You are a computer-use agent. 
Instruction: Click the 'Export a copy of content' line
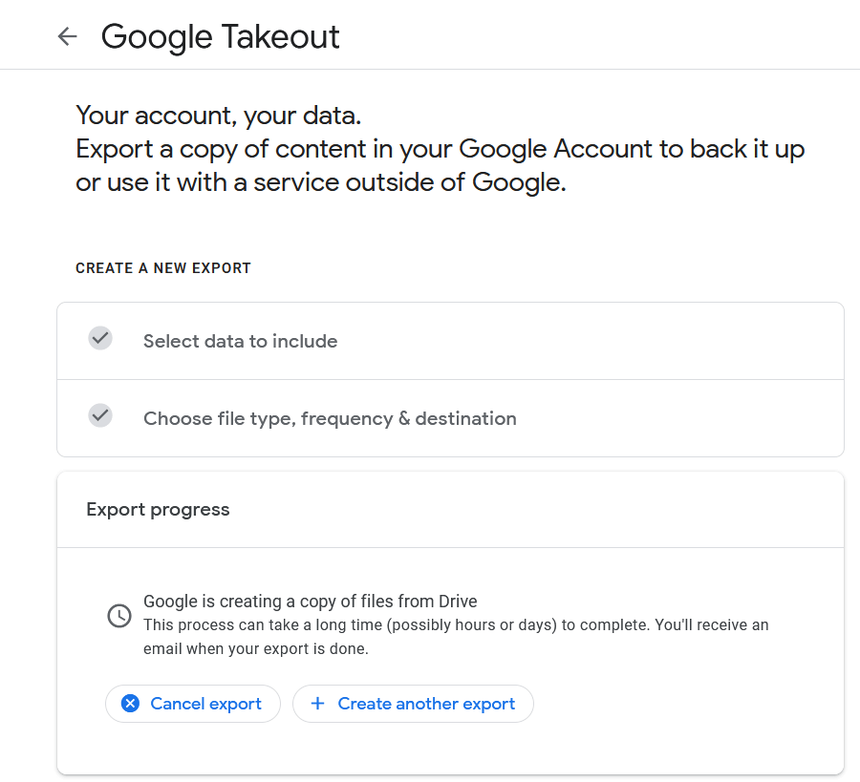440,150
